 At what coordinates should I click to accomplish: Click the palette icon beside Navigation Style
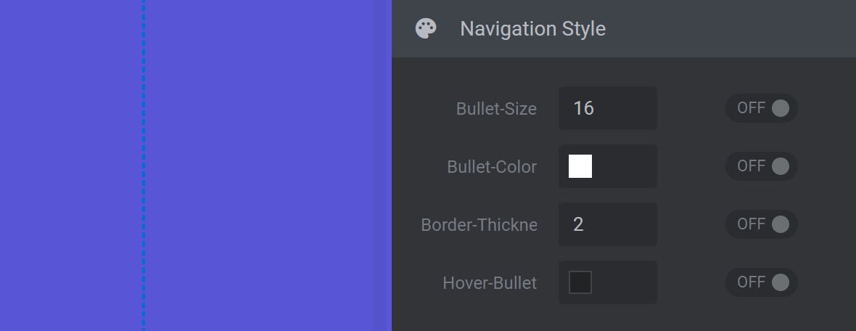pyautogui.click(x=426, y=28)
